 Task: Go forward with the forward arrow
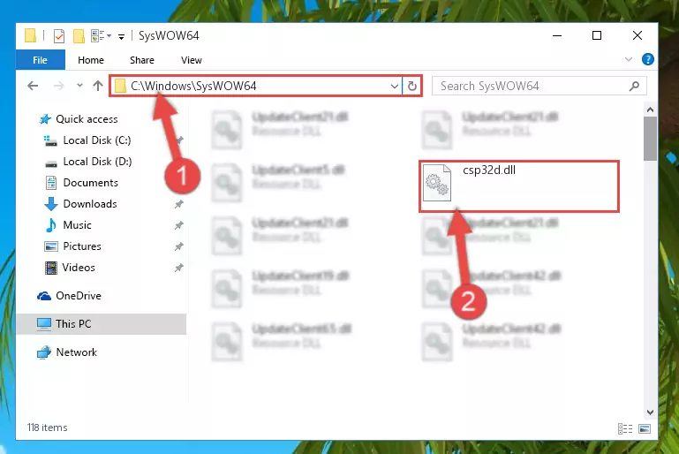click(58, 86)
